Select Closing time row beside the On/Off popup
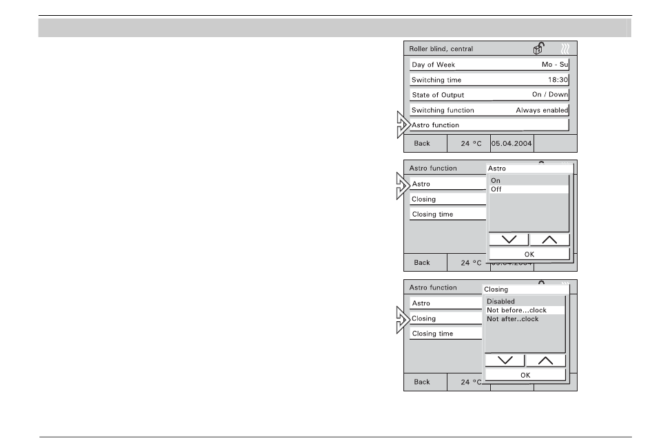654x445 pixels. point(448,214)
